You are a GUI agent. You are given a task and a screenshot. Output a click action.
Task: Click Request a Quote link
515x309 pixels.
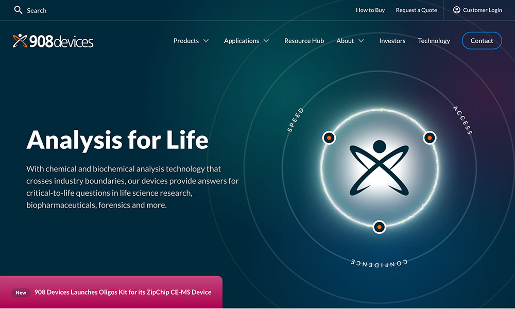point(416,10)
